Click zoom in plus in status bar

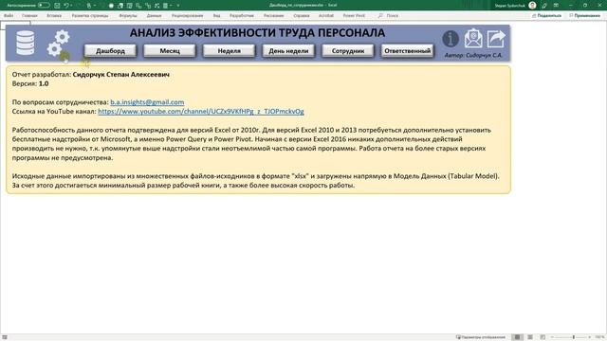coord(590,337)
